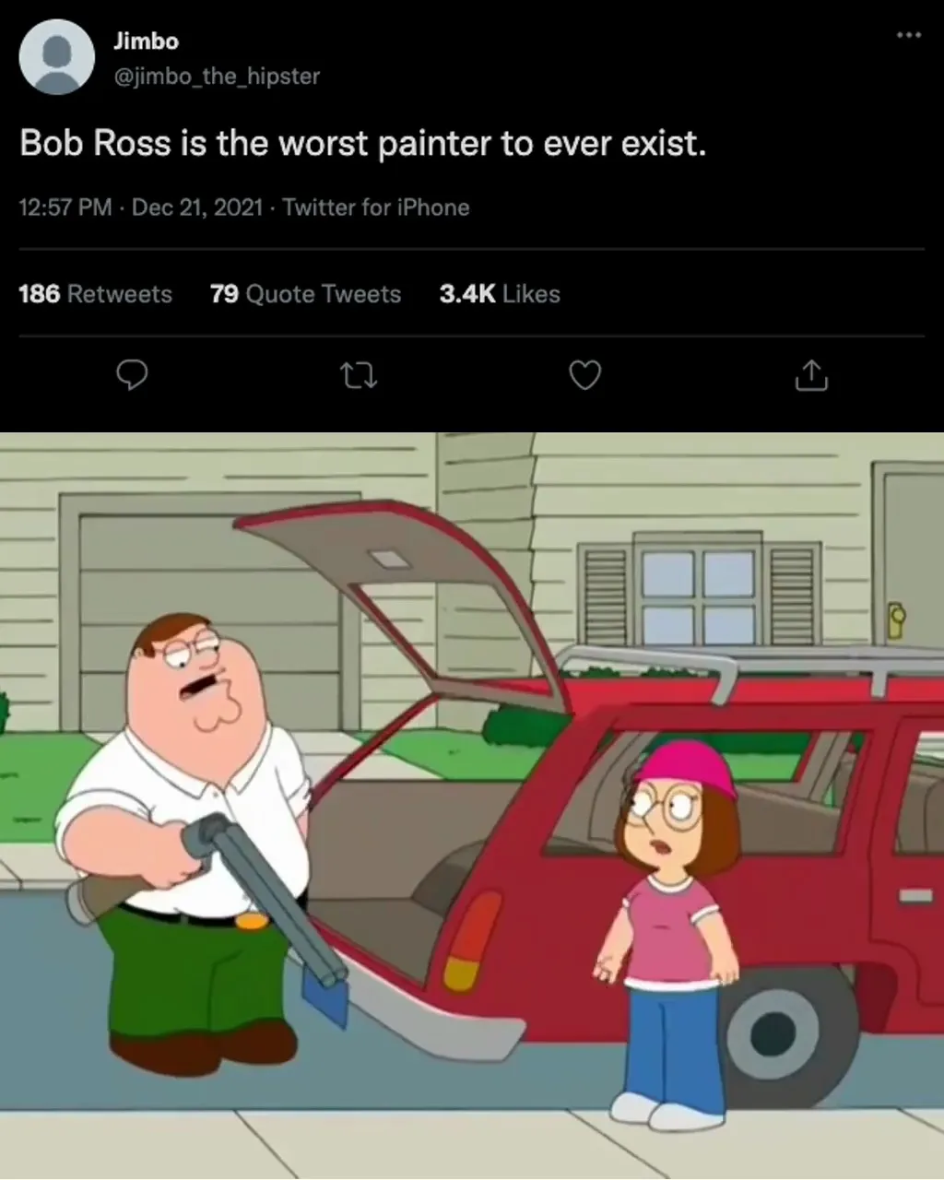The image size is (944, 1180).
Task: Open the attached Family Guy cartoon image
Action: pyautogui.click(x=472, y=806)
